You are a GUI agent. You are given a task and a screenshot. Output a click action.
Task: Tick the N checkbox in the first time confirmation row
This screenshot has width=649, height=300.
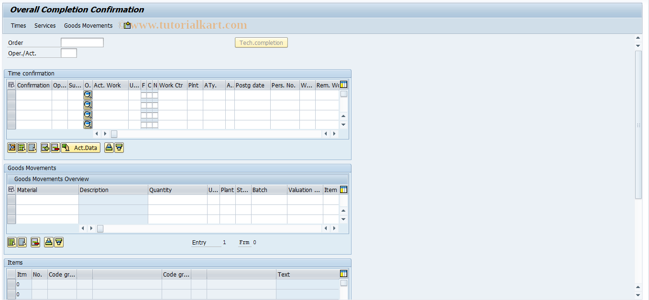155,95
